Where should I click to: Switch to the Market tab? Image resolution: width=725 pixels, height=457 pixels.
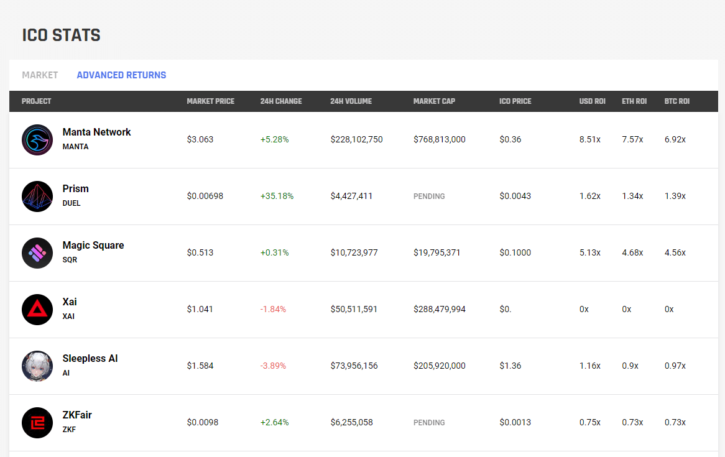point(40,75)
